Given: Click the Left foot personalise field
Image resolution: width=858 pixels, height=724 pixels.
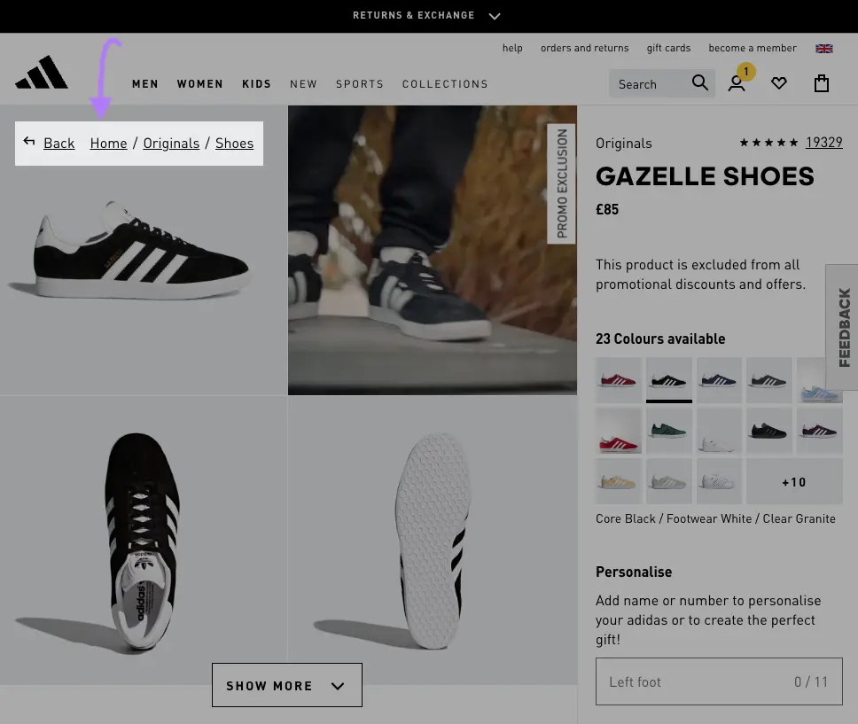Looking at the screenshot, I should tap(719, 681).
